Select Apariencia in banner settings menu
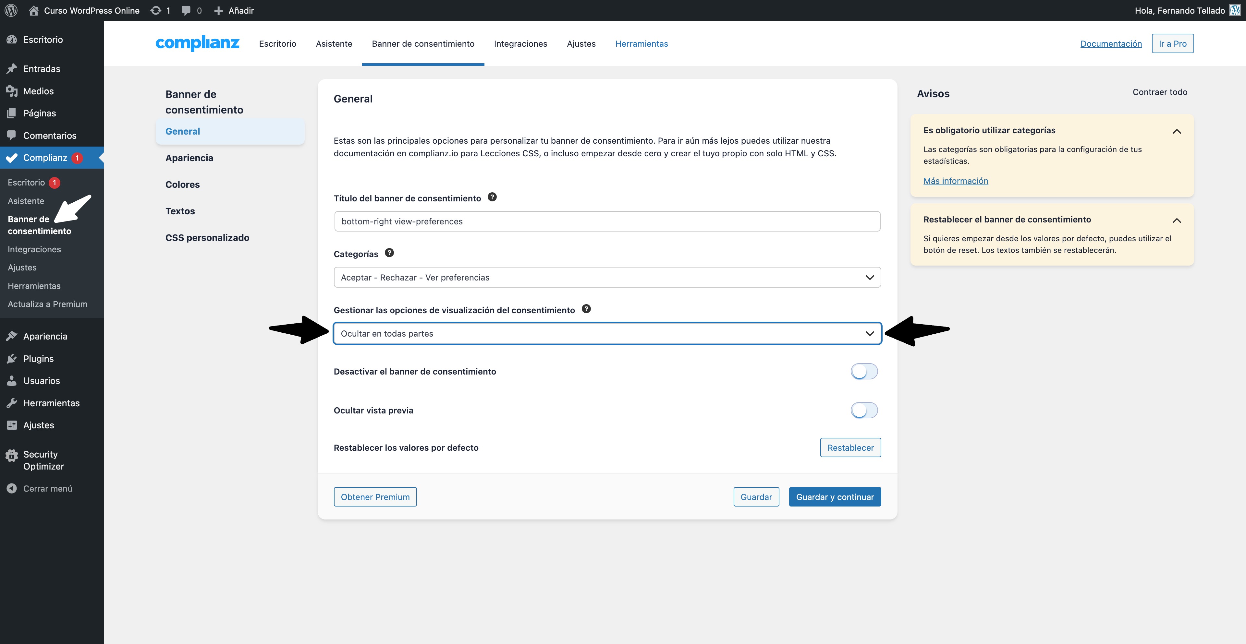1246x644 pixels. [189, 158]
